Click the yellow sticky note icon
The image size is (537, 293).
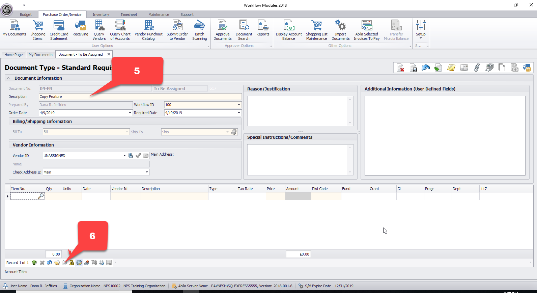(451, 68)
